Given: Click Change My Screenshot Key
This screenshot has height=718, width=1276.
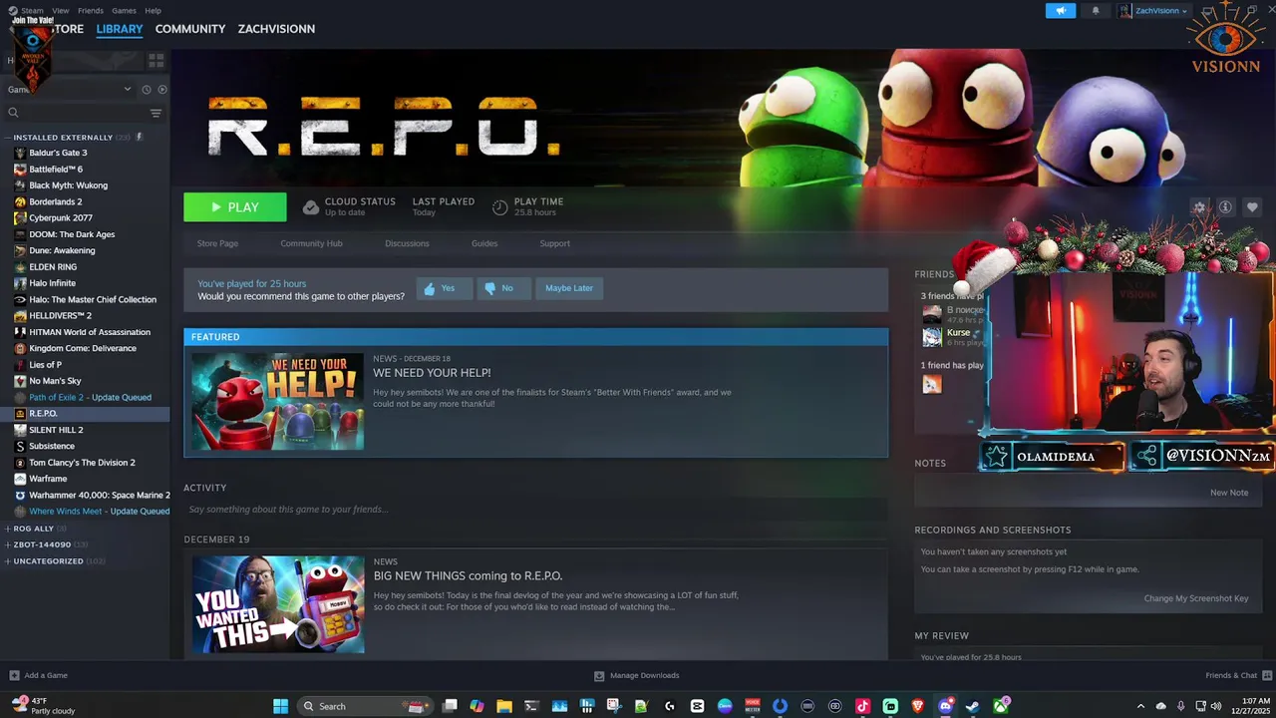Looking at the screenshot, I should coord(1196,598).
